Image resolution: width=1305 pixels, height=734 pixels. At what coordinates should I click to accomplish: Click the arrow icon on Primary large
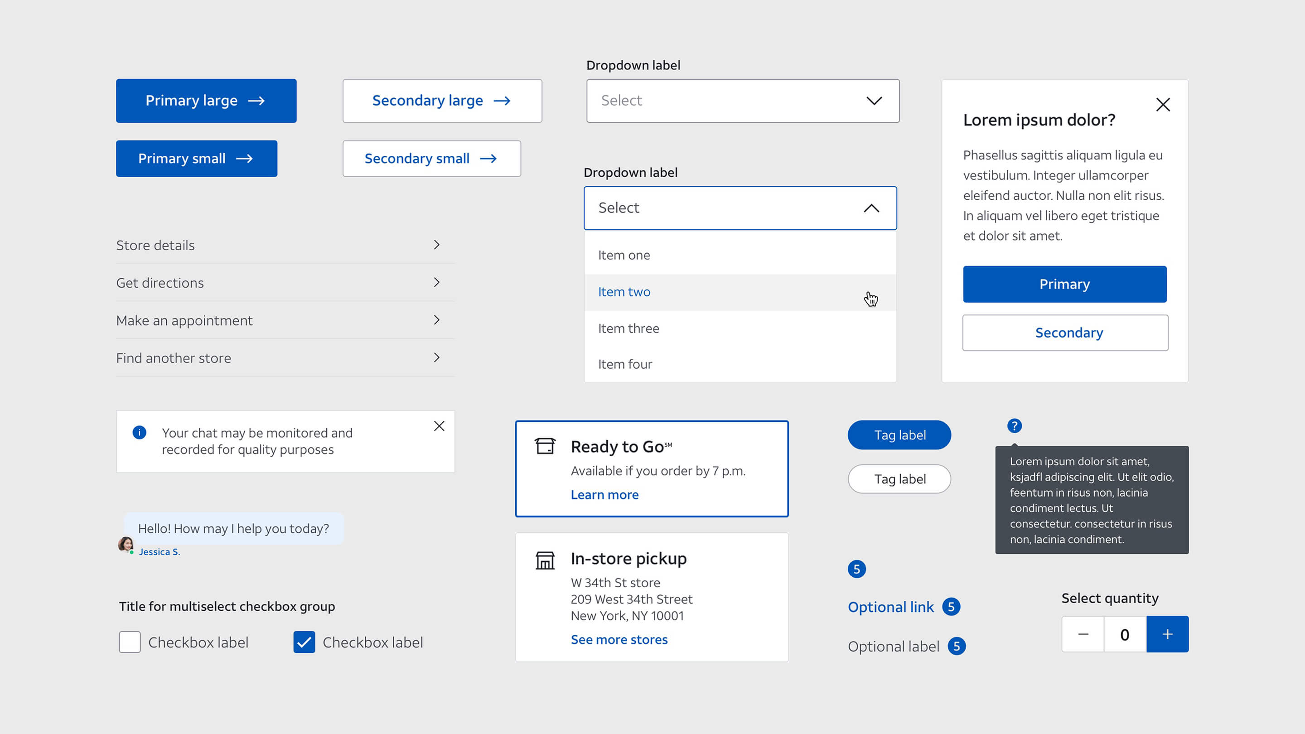(256, 101)
